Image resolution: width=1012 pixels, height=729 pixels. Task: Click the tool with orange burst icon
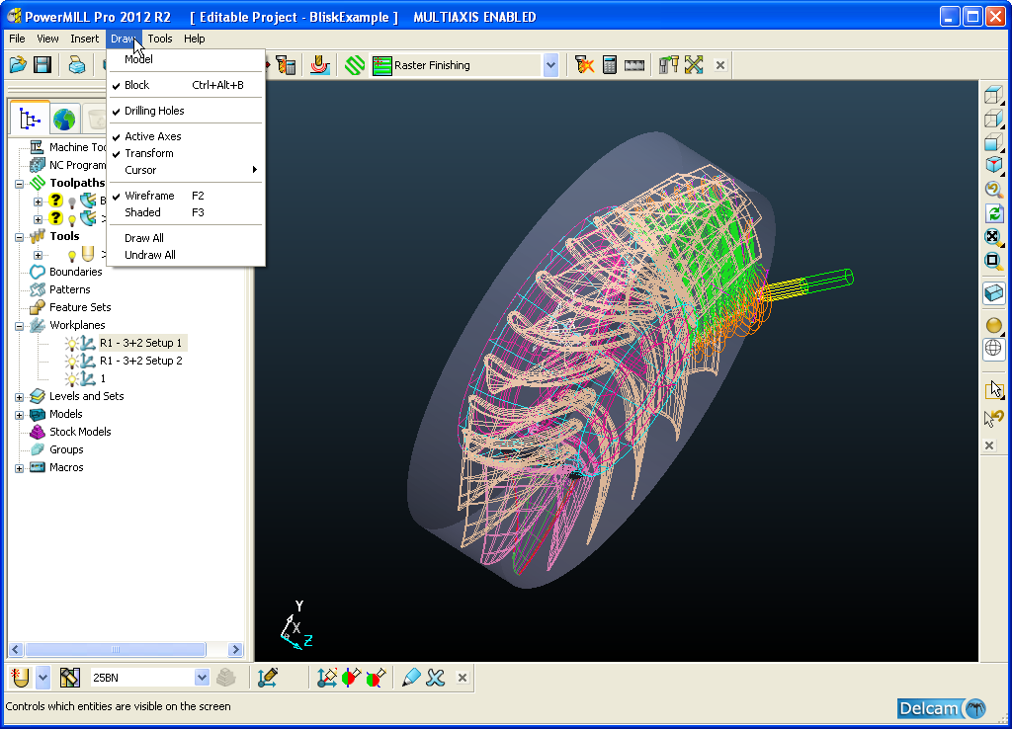tap(584, 64)
